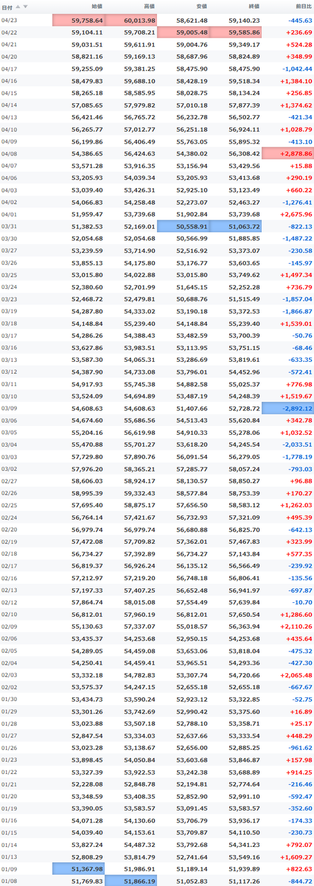Sort dates ascending with the up arrow
The height and width of the screenshot is (886, 314).
[x=18, y=6]
